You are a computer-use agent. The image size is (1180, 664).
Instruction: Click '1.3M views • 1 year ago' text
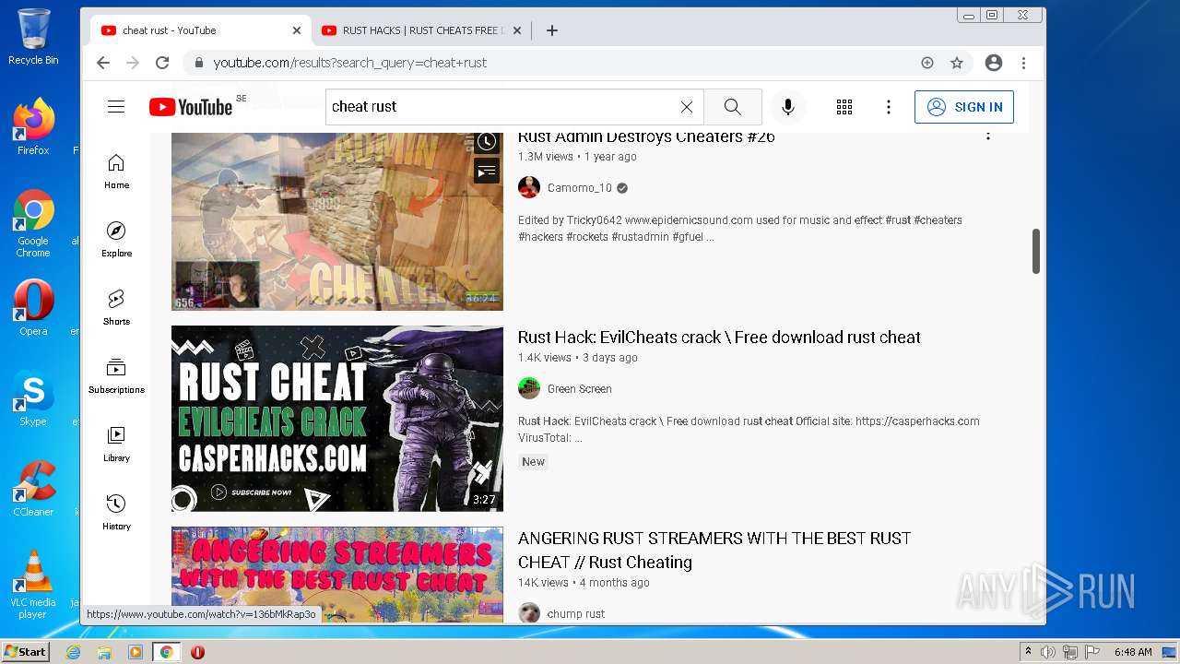577,157
